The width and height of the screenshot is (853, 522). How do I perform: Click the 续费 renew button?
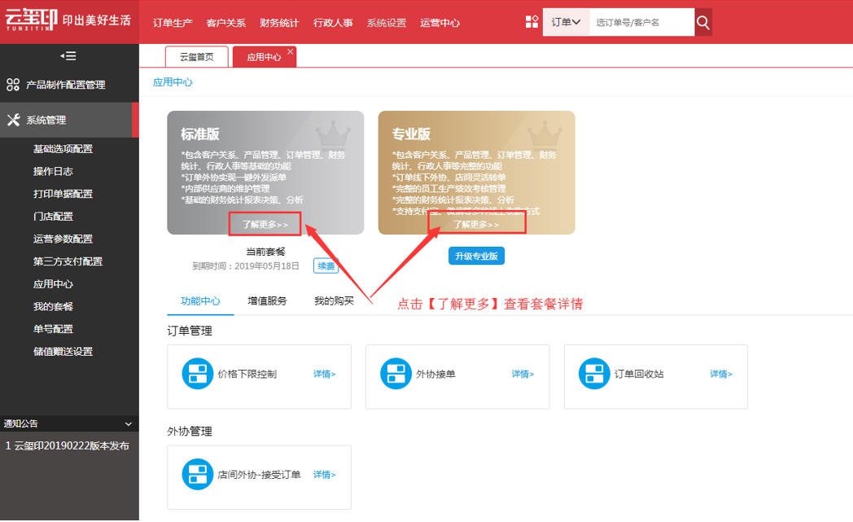(x=326, y=265)
